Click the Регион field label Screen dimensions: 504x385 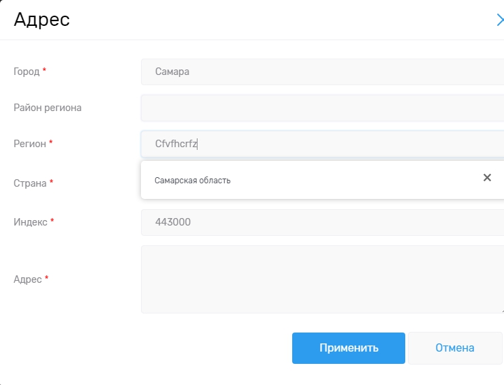pos(30,144)
